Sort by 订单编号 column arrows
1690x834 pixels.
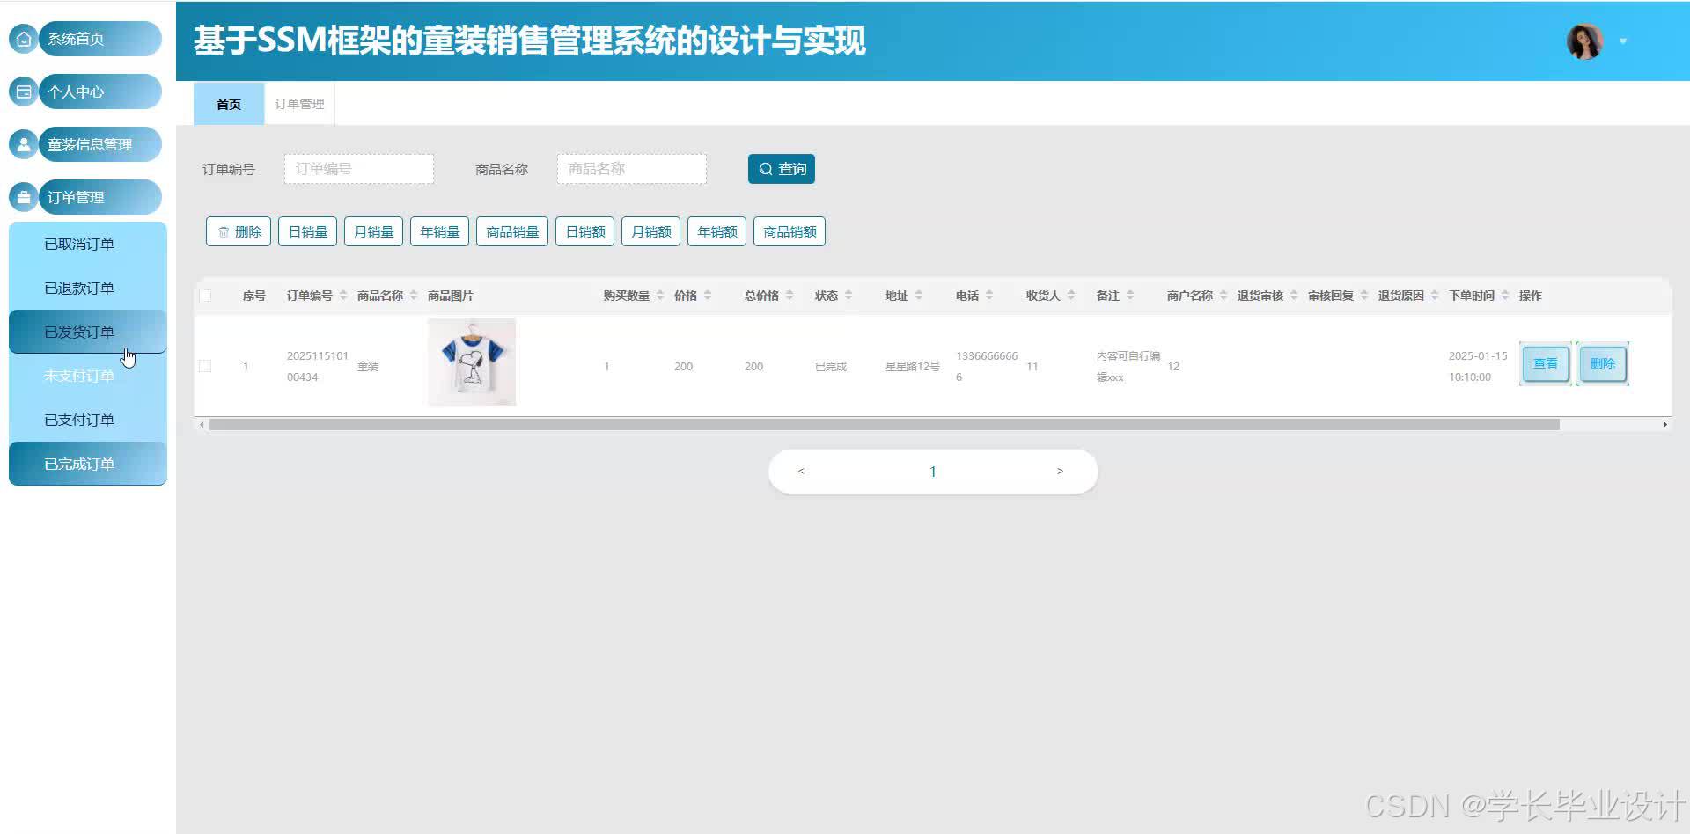click(343, 296)
